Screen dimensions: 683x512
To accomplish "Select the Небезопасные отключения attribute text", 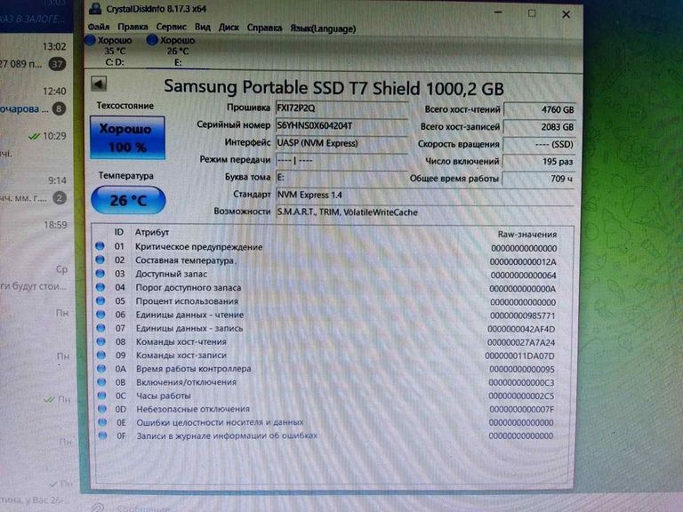I will (193, 409).
